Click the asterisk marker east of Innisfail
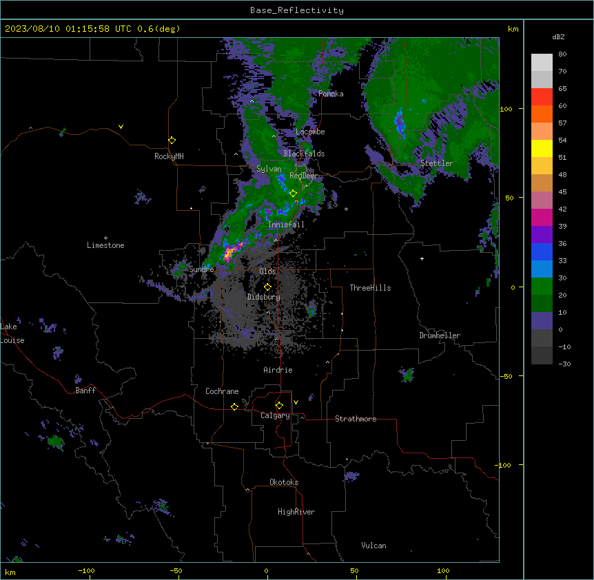The height and width of the screenshot is (580, 594). point(346,209)
